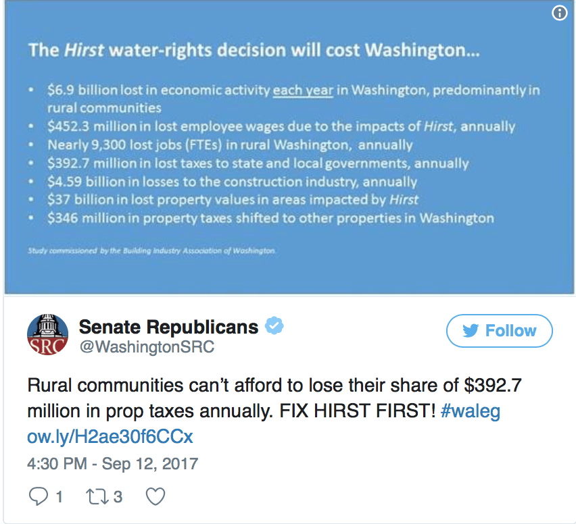Viewport: 576px width, 524px height.
Task: Click the reply speech bubble icon
Action: 39,496
